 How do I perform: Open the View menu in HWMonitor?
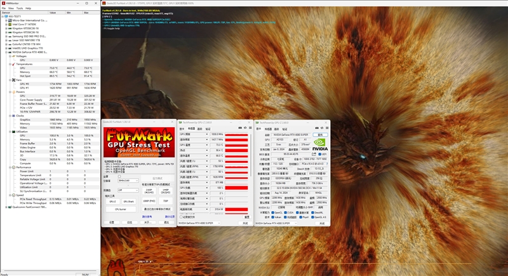coord(11,8)
